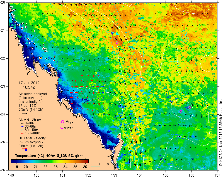The width and height of the screenshot is (223, 178).
Task: Click the latitude axis label '-20'
Action: 3,3
